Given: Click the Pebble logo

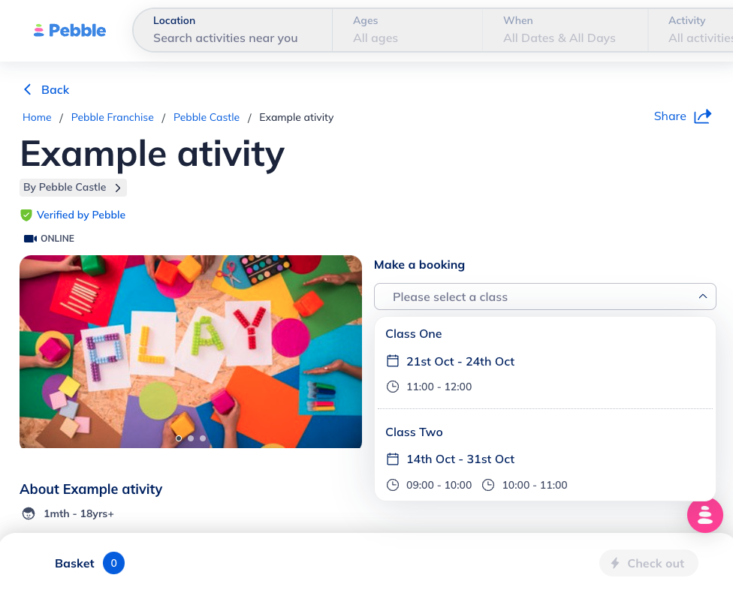Looking at the screenshot, I should coord(70,31).
